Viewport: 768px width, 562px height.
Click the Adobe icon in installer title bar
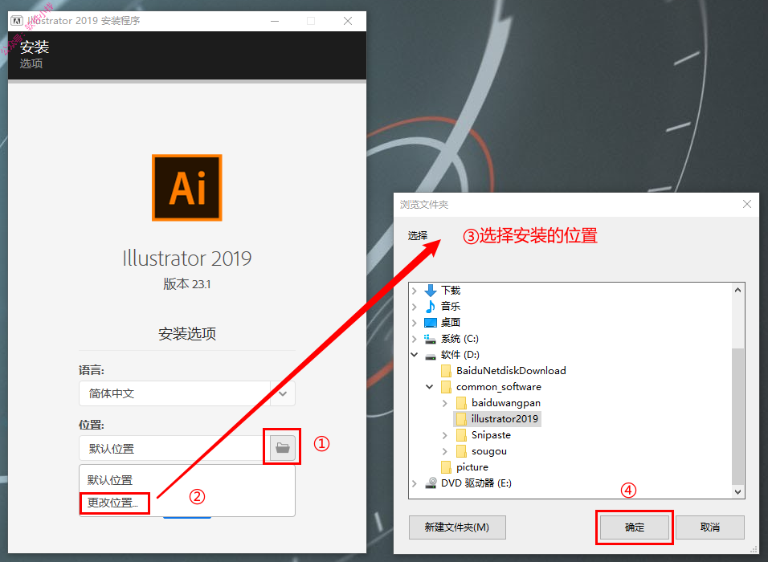point(17,21)
